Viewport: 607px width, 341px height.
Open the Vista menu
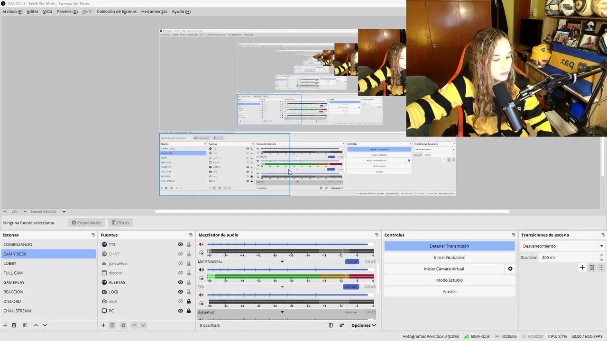pyautogui.click(x=47, y=11)
